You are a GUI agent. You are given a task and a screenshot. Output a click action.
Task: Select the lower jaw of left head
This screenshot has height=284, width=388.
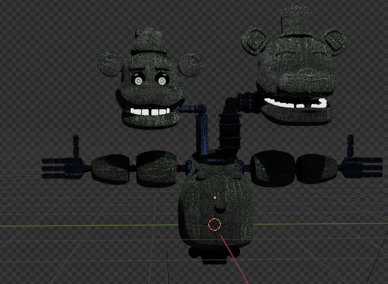click(151, 119)
